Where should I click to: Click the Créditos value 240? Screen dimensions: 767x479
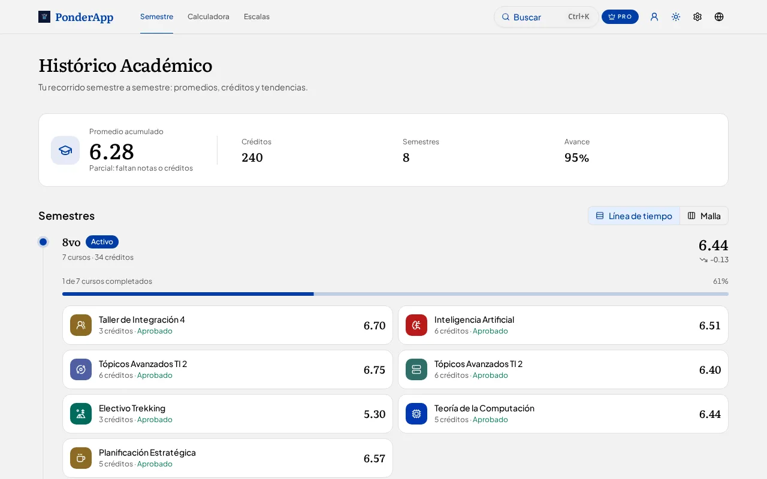click(x=252, y=157)
